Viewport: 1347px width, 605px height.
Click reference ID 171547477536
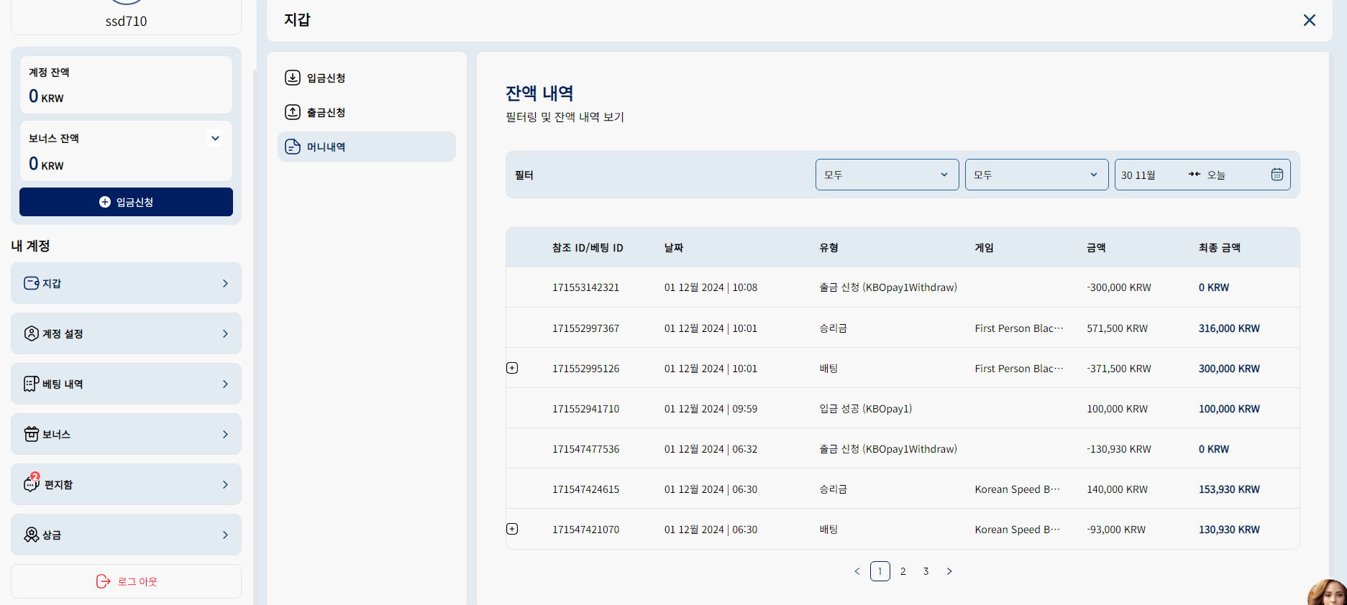tap(585, 449)
